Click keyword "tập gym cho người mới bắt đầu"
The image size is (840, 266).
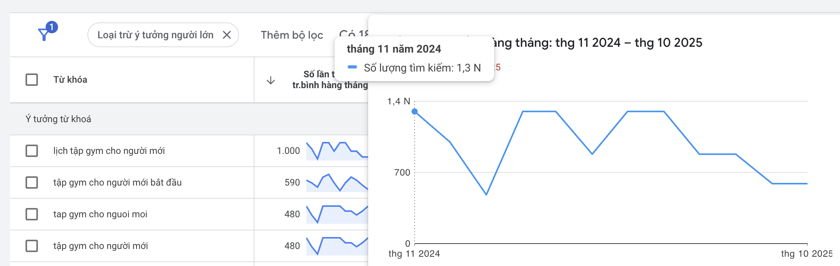(117, 182)
